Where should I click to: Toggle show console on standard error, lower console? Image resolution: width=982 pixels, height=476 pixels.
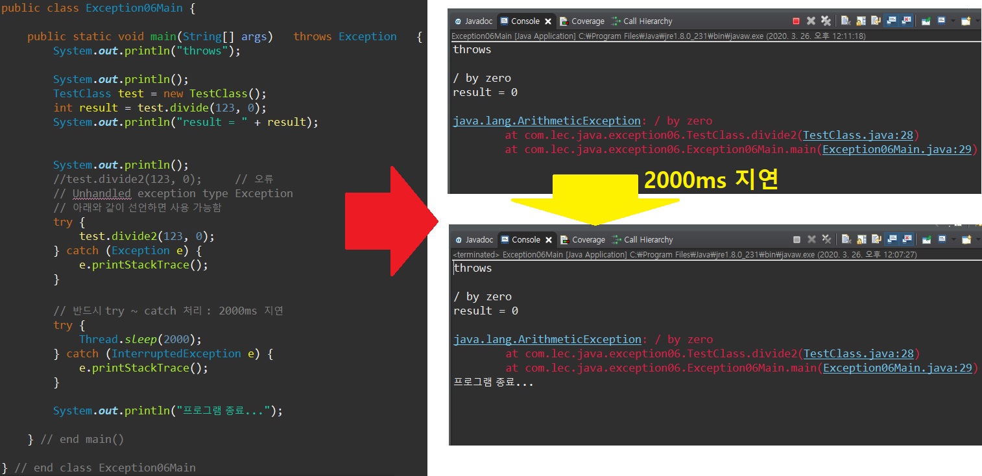906,239
